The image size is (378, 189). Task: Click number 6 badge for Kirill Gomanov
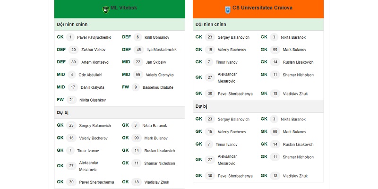pyautogui.click(x=137, y=37)
